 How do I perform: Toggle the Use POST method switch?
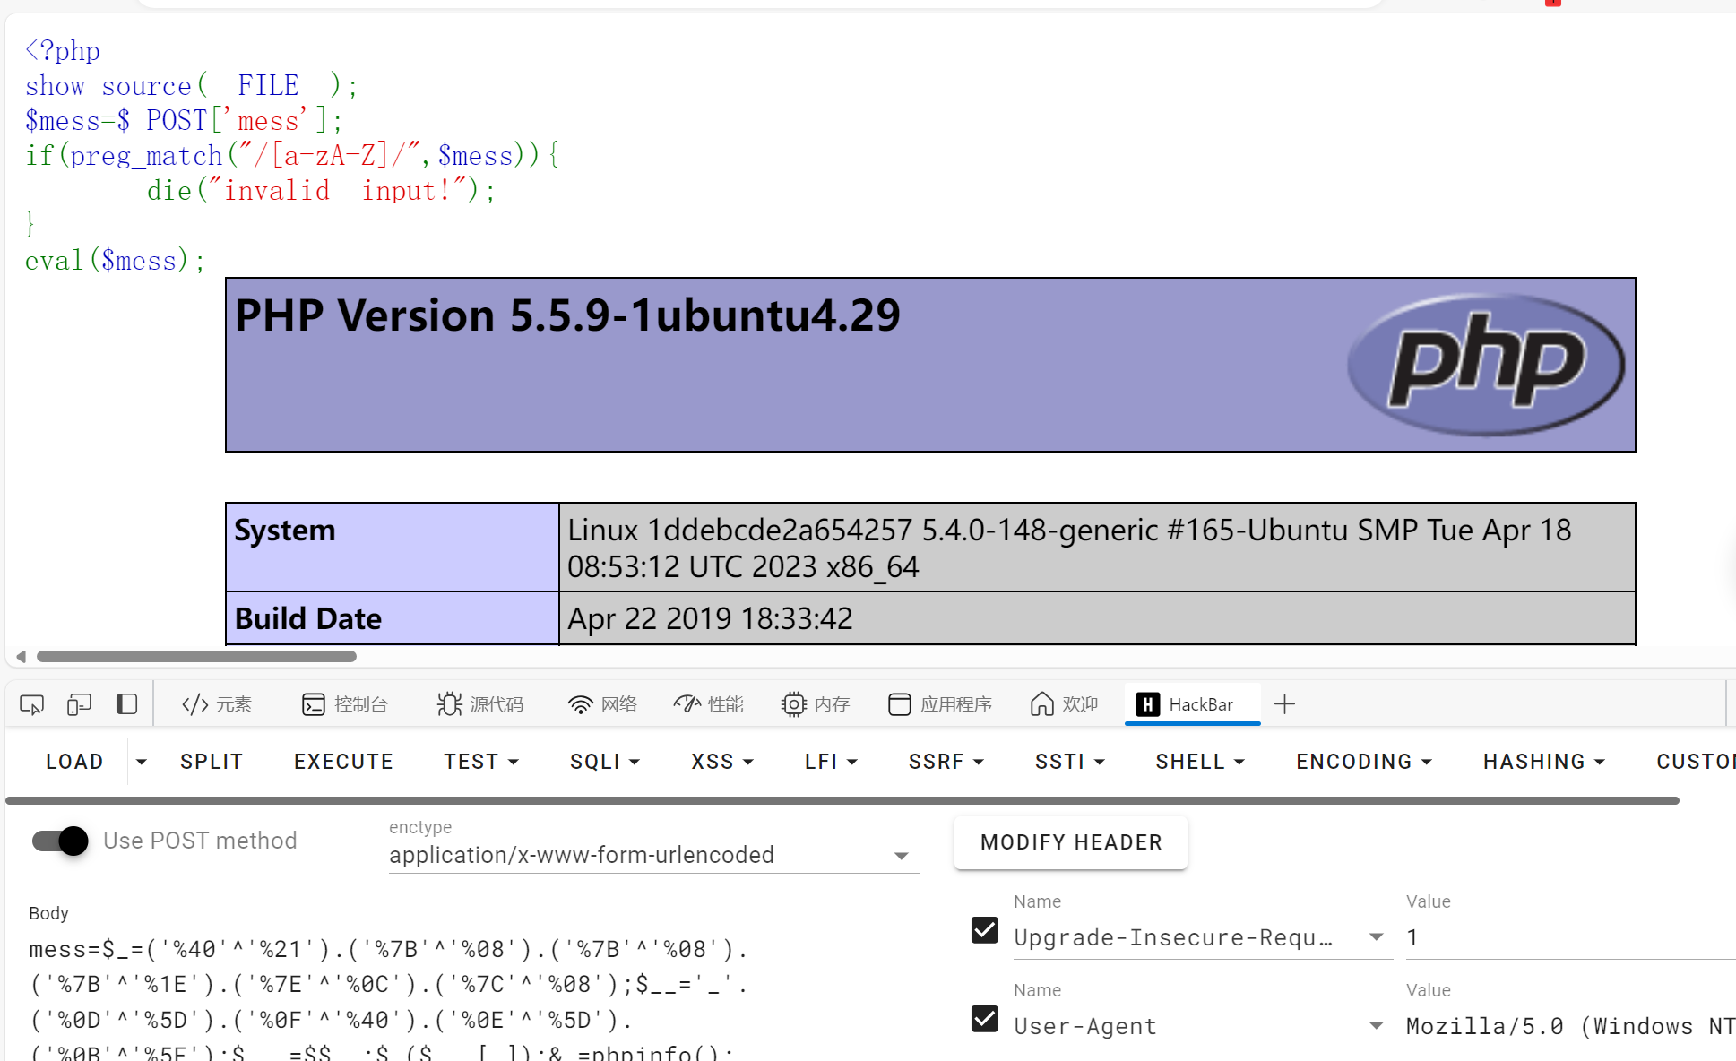(x=60, y=841)
